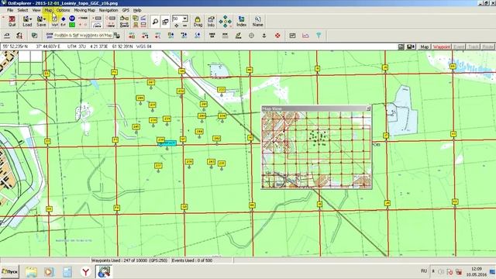Viewport: 496px width, 279px height.
Task: Open the Index map icon
Action: [241, 21]
